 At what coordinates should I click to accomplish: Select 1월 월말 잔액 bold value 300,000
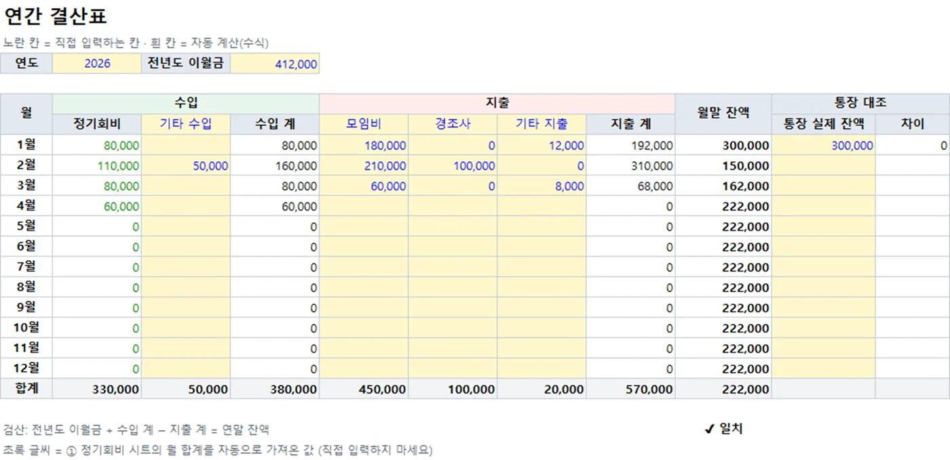point(723,145)
